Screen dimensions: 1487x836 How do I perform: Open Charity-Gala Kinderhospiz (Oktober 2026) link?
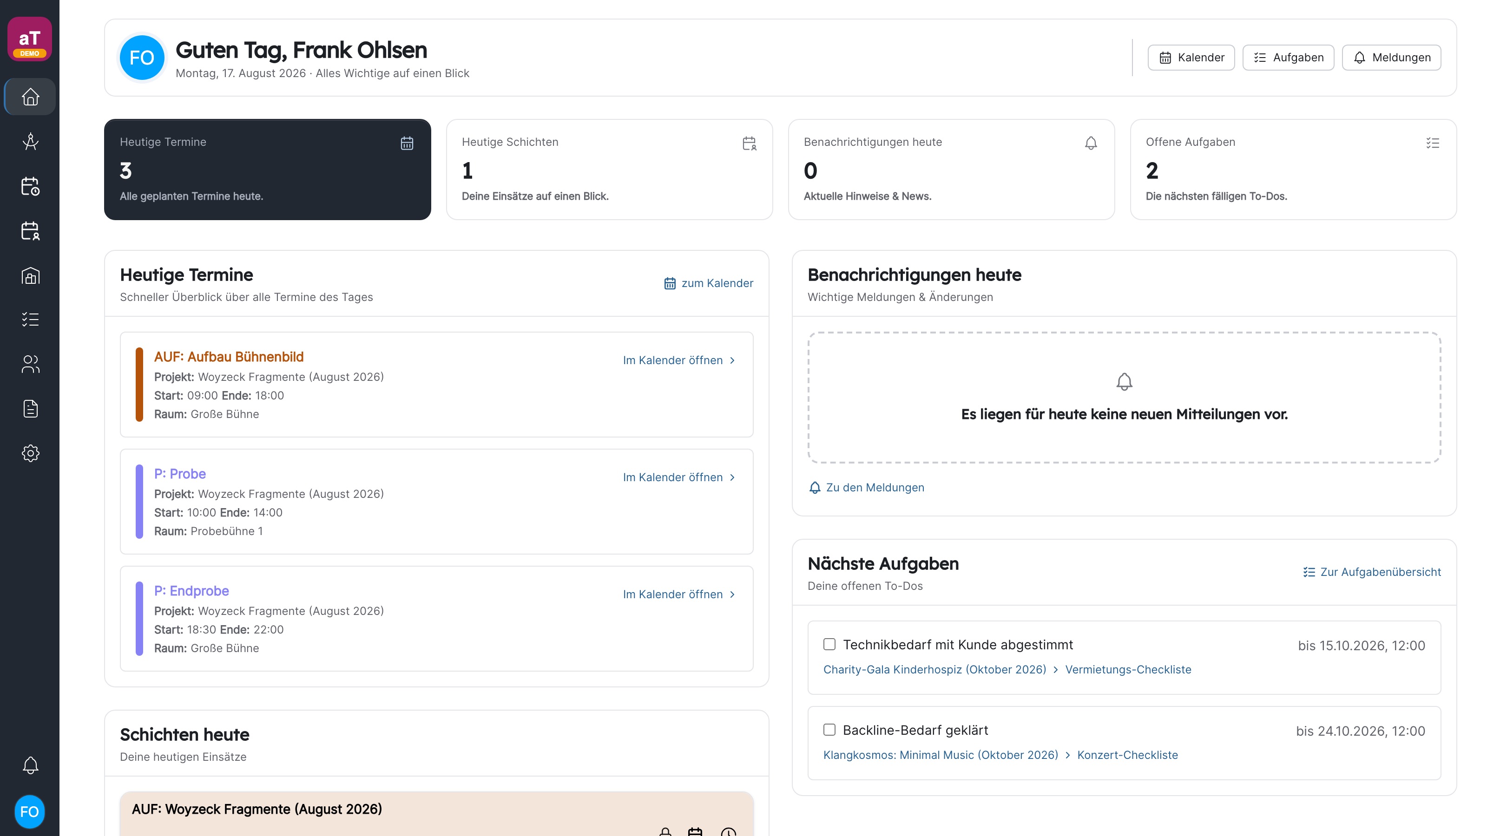click(x=934, y=669)
